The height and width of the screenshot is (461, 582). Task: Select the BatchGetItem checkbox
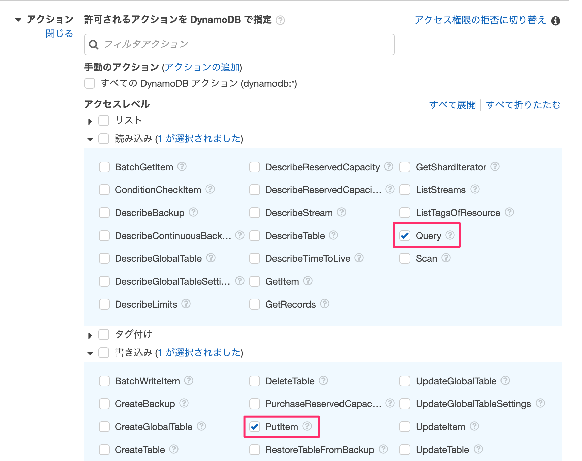pyautogui.click(x=104, y=167)
